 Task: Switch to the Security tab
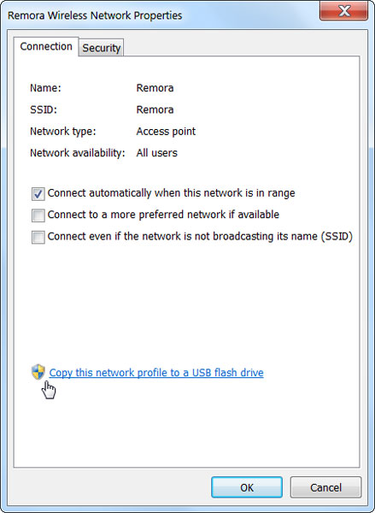(x=102, y=48)
